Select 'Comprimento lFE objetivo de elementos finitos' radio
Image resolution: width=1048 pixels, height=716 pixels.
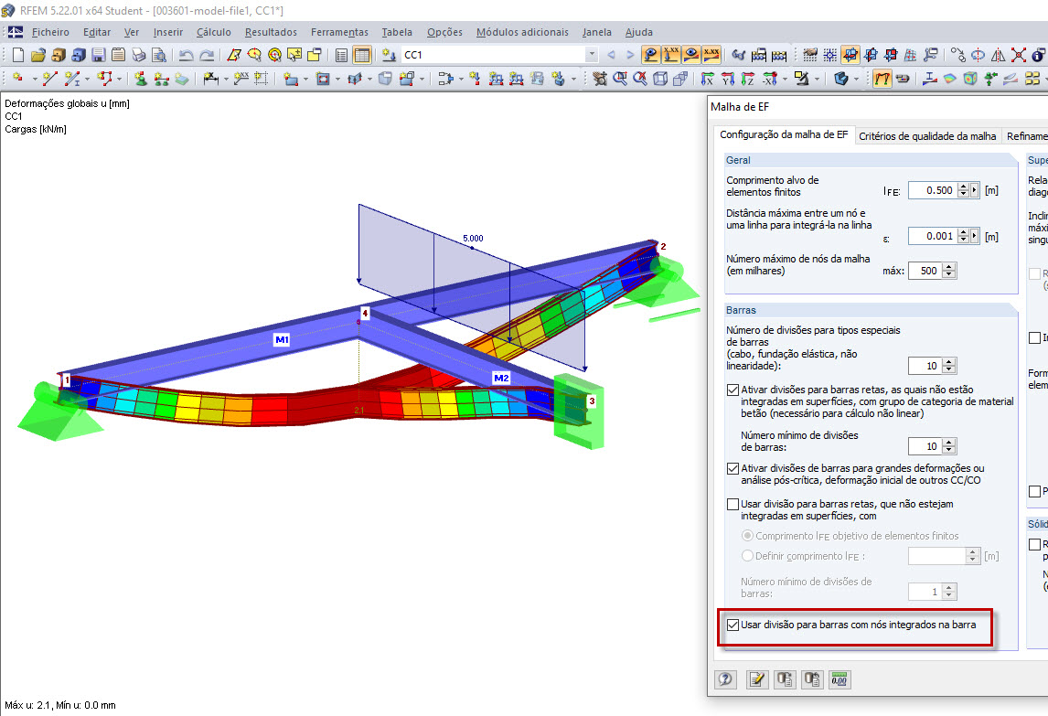pyautogui.click(x=747, y=536)
